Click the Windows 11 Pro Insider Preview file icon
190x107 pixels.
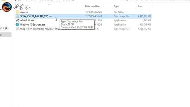[x=17, y=29]
